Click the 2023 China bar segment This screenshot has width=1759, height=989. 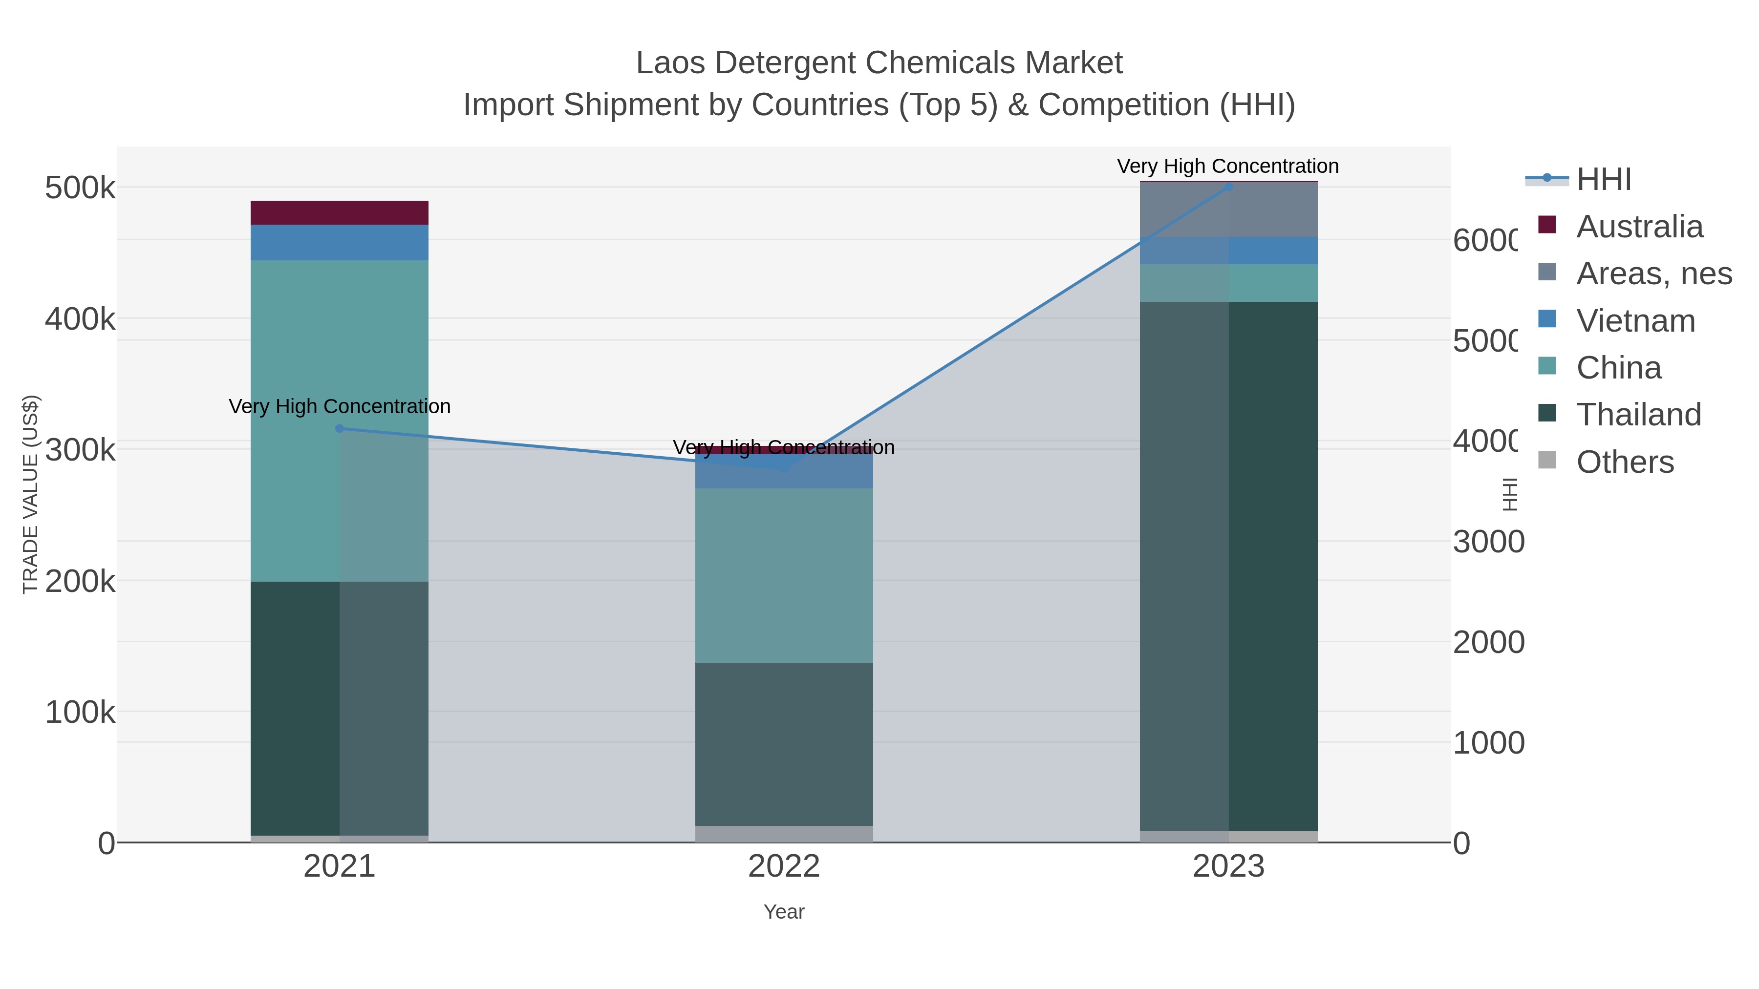1228,283
